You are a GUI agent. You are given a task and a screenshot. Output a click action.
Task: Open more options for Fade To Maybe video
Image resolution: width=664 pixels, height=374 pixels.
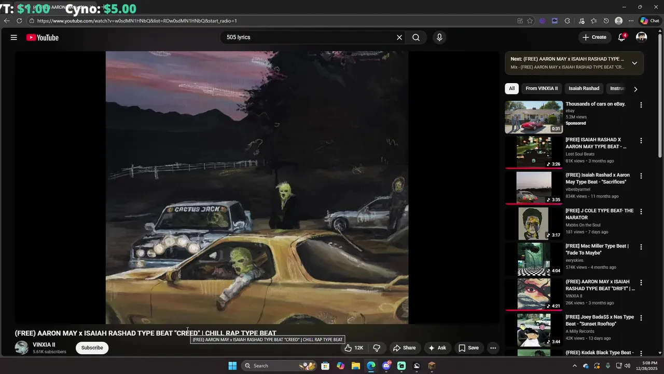(641, 247)
